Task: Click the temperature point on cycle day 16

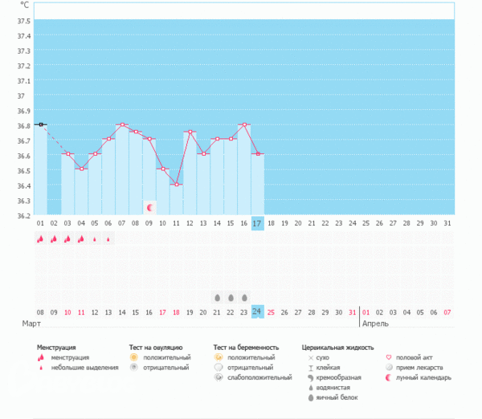Action: point(244,124)
